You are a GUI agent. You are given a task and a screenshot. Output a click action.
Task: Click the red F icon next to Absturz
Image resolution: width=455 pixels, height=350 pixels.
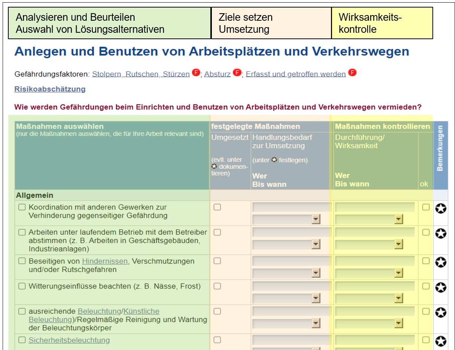point(237,73)
